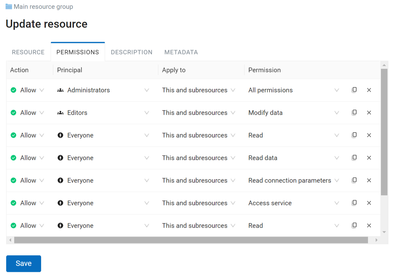Click the Principal column header

point(70,70)
